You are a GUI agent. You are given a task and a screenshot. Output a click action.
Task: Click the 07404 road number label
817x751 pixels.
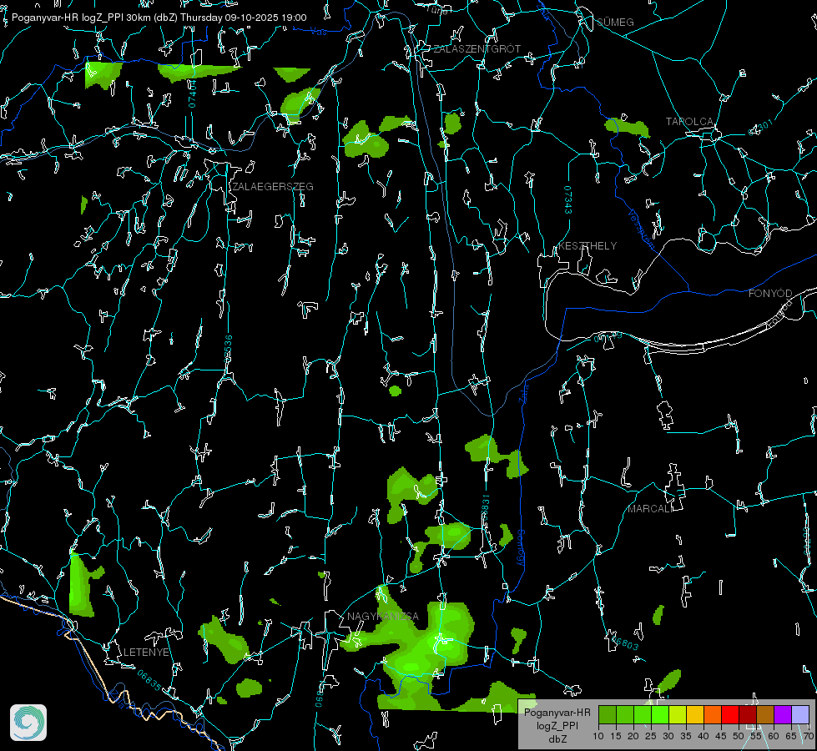[x=193, y=93]
